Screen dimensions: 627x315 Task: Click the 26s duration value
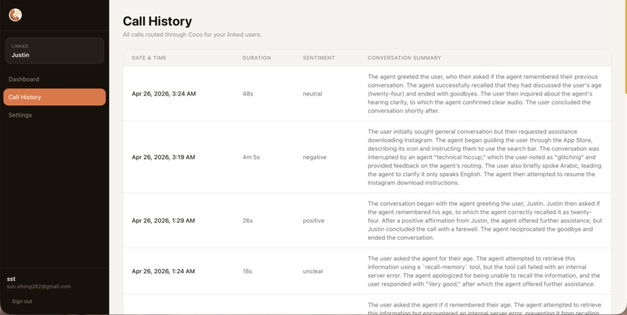(x=247, y=220)
